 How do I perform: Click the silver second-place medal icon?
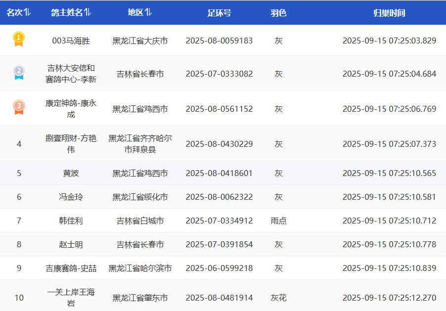[x=19, y=73]
